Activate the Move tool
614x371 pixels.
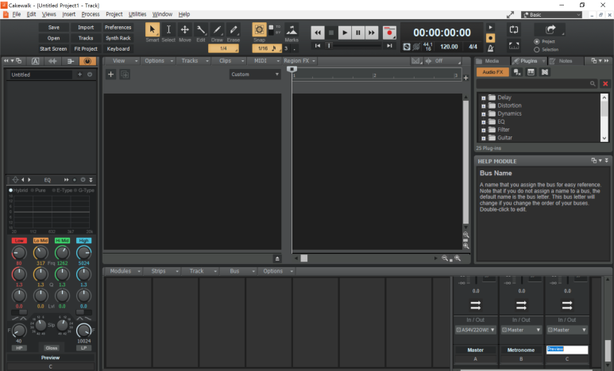184,29
